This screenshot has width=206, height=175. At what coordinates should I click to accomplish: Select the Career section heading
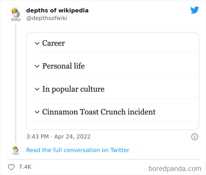[x=54, y=43]
